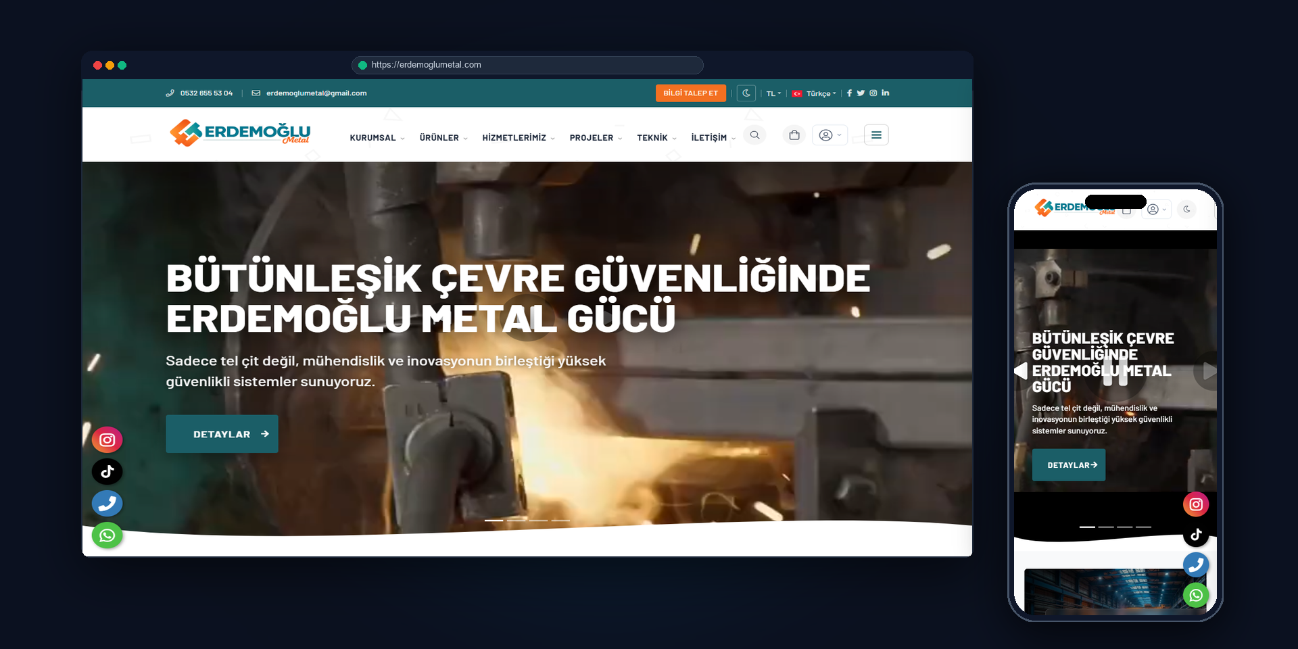Image resolution: width=1298 pixels, height=649 pixels.
Task: Toggle dark mode moon icon on the phone mockup
Action: [x=1186, y=210]
